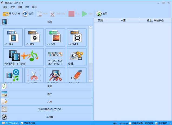Viewport: 172px width, 125px height.
Task: Enable 转换完成后：关闭电脑 checkbox
Action: [x=130, y=123]
